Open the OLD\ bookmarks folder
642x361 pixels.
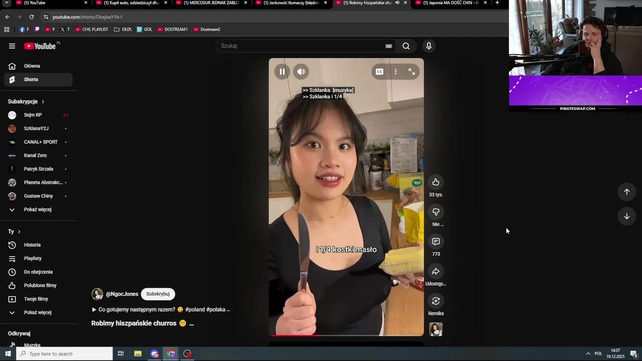(x=123, y=30)
